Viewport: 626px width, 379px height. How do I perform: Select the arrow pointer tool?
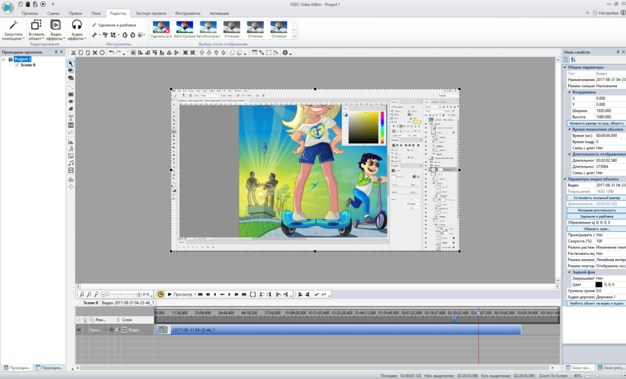71,64
